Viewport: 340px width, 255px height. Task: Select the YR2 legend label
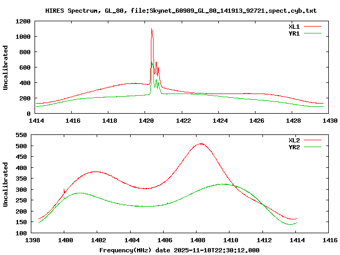point(294,147)
